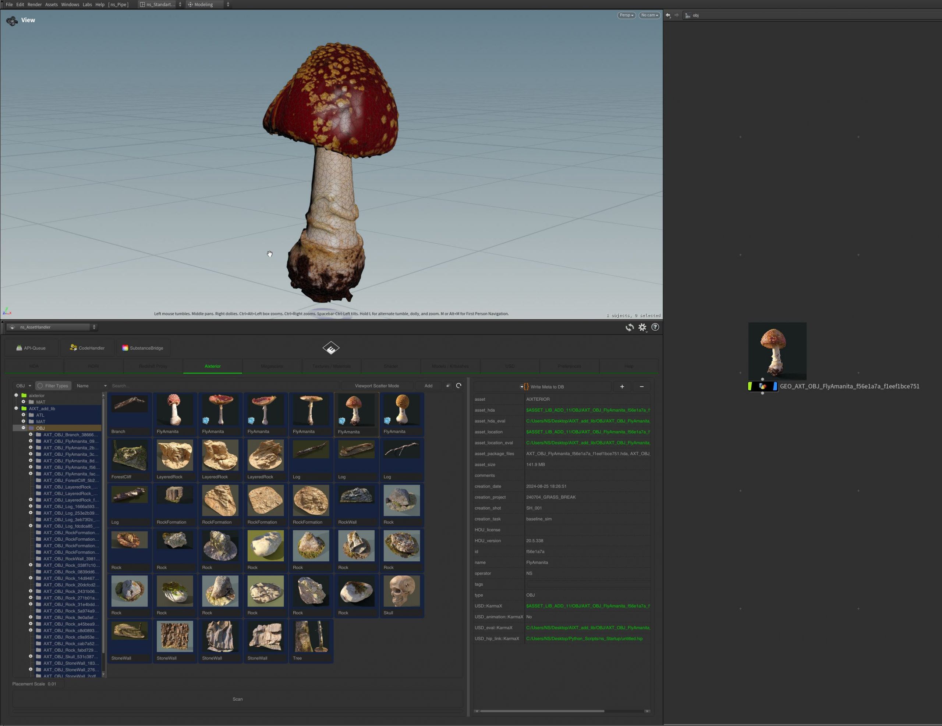Switch to the Megascans tab

[272, 366]
